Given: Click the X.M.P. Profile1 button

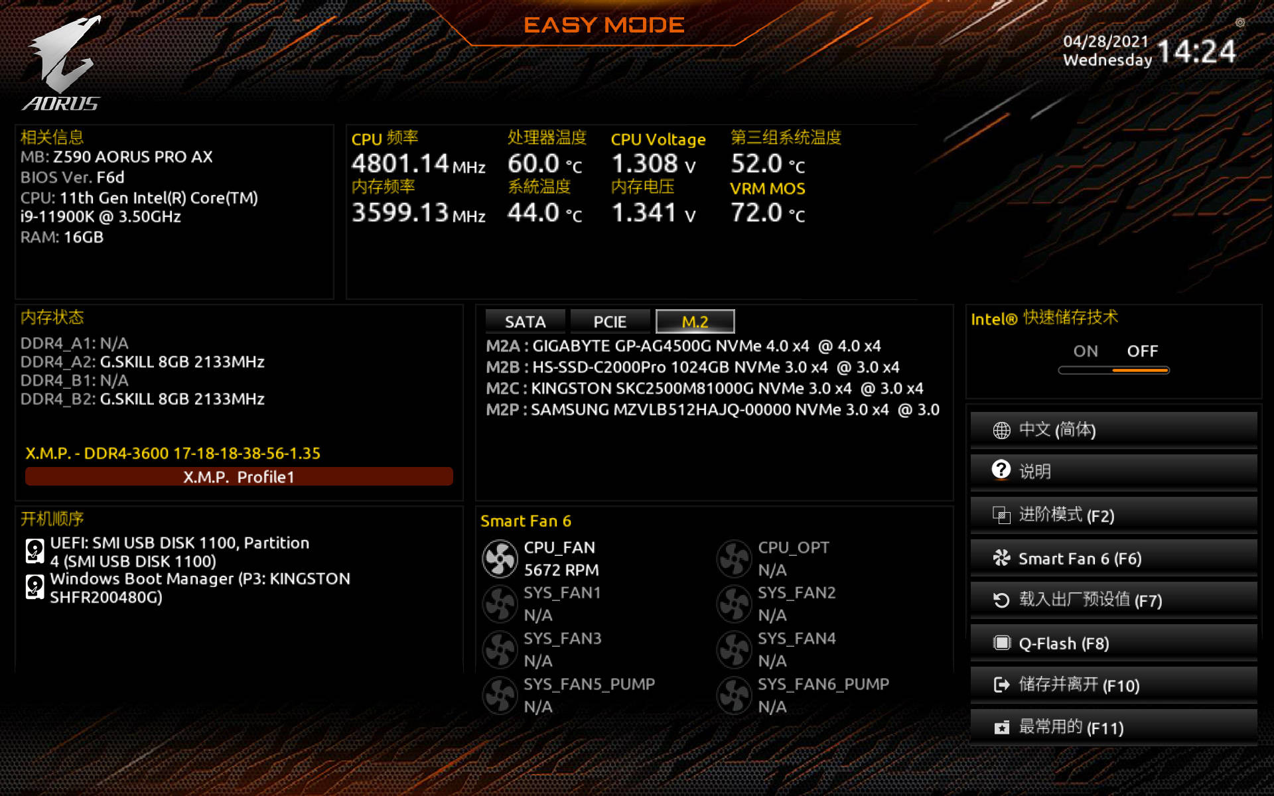Looking at the screenshot, I should click(x=239, y=477).
